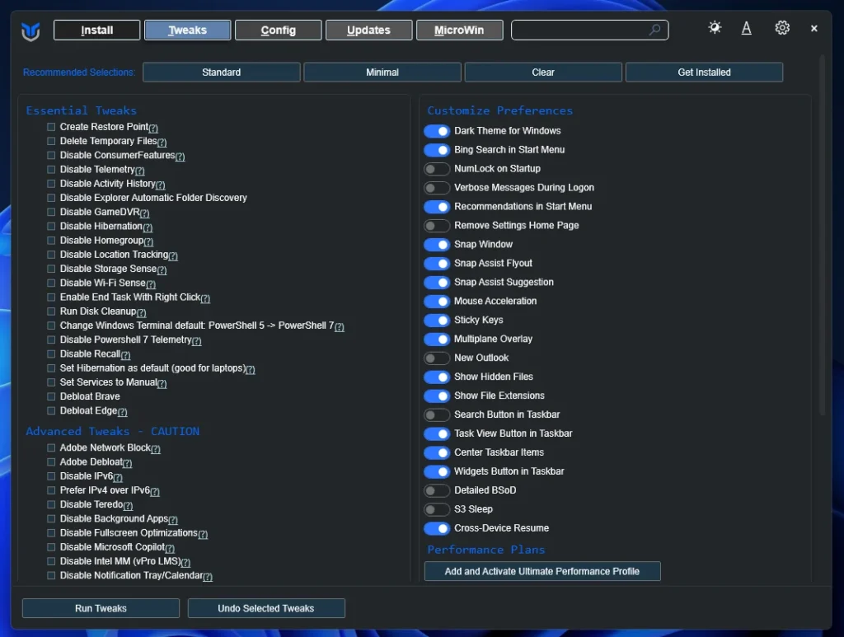Click help (?) next to Disable Wi-Fi Sense

151,284
